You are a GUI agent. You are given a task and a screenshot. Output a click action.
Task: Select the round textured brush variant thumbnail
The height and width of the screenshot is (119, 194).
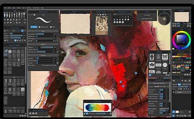[x=10, y=52]
